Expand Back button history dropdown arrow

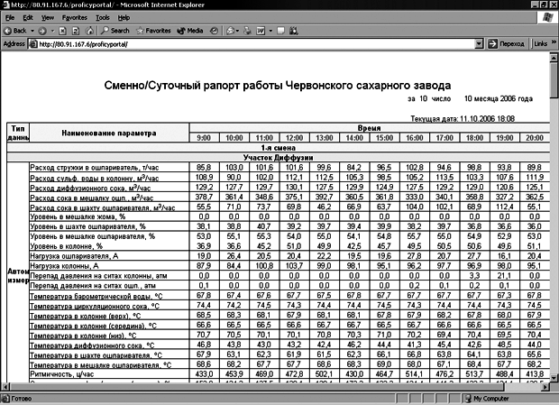[x=32, y=31]
